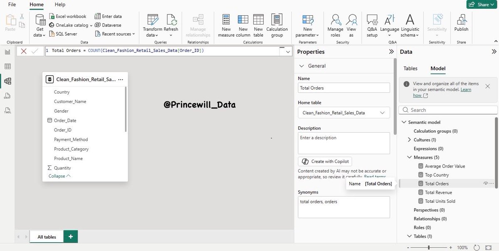Click the Publish button

coord(461,23)
